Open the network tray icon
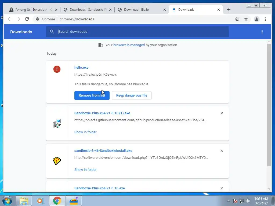This screenshot has height=206, width=275. [241, 201]
